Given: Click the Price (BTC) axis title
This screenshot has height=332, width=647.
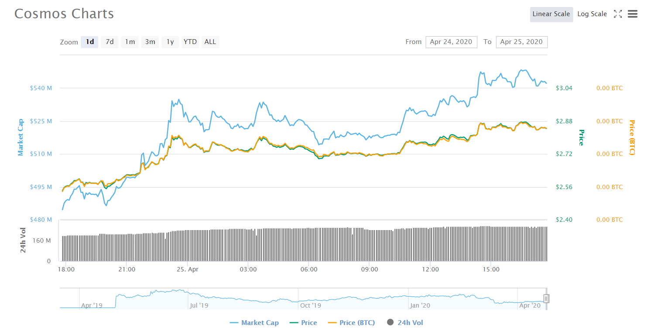Looking at the screenshot, I should tap(632, 138).
